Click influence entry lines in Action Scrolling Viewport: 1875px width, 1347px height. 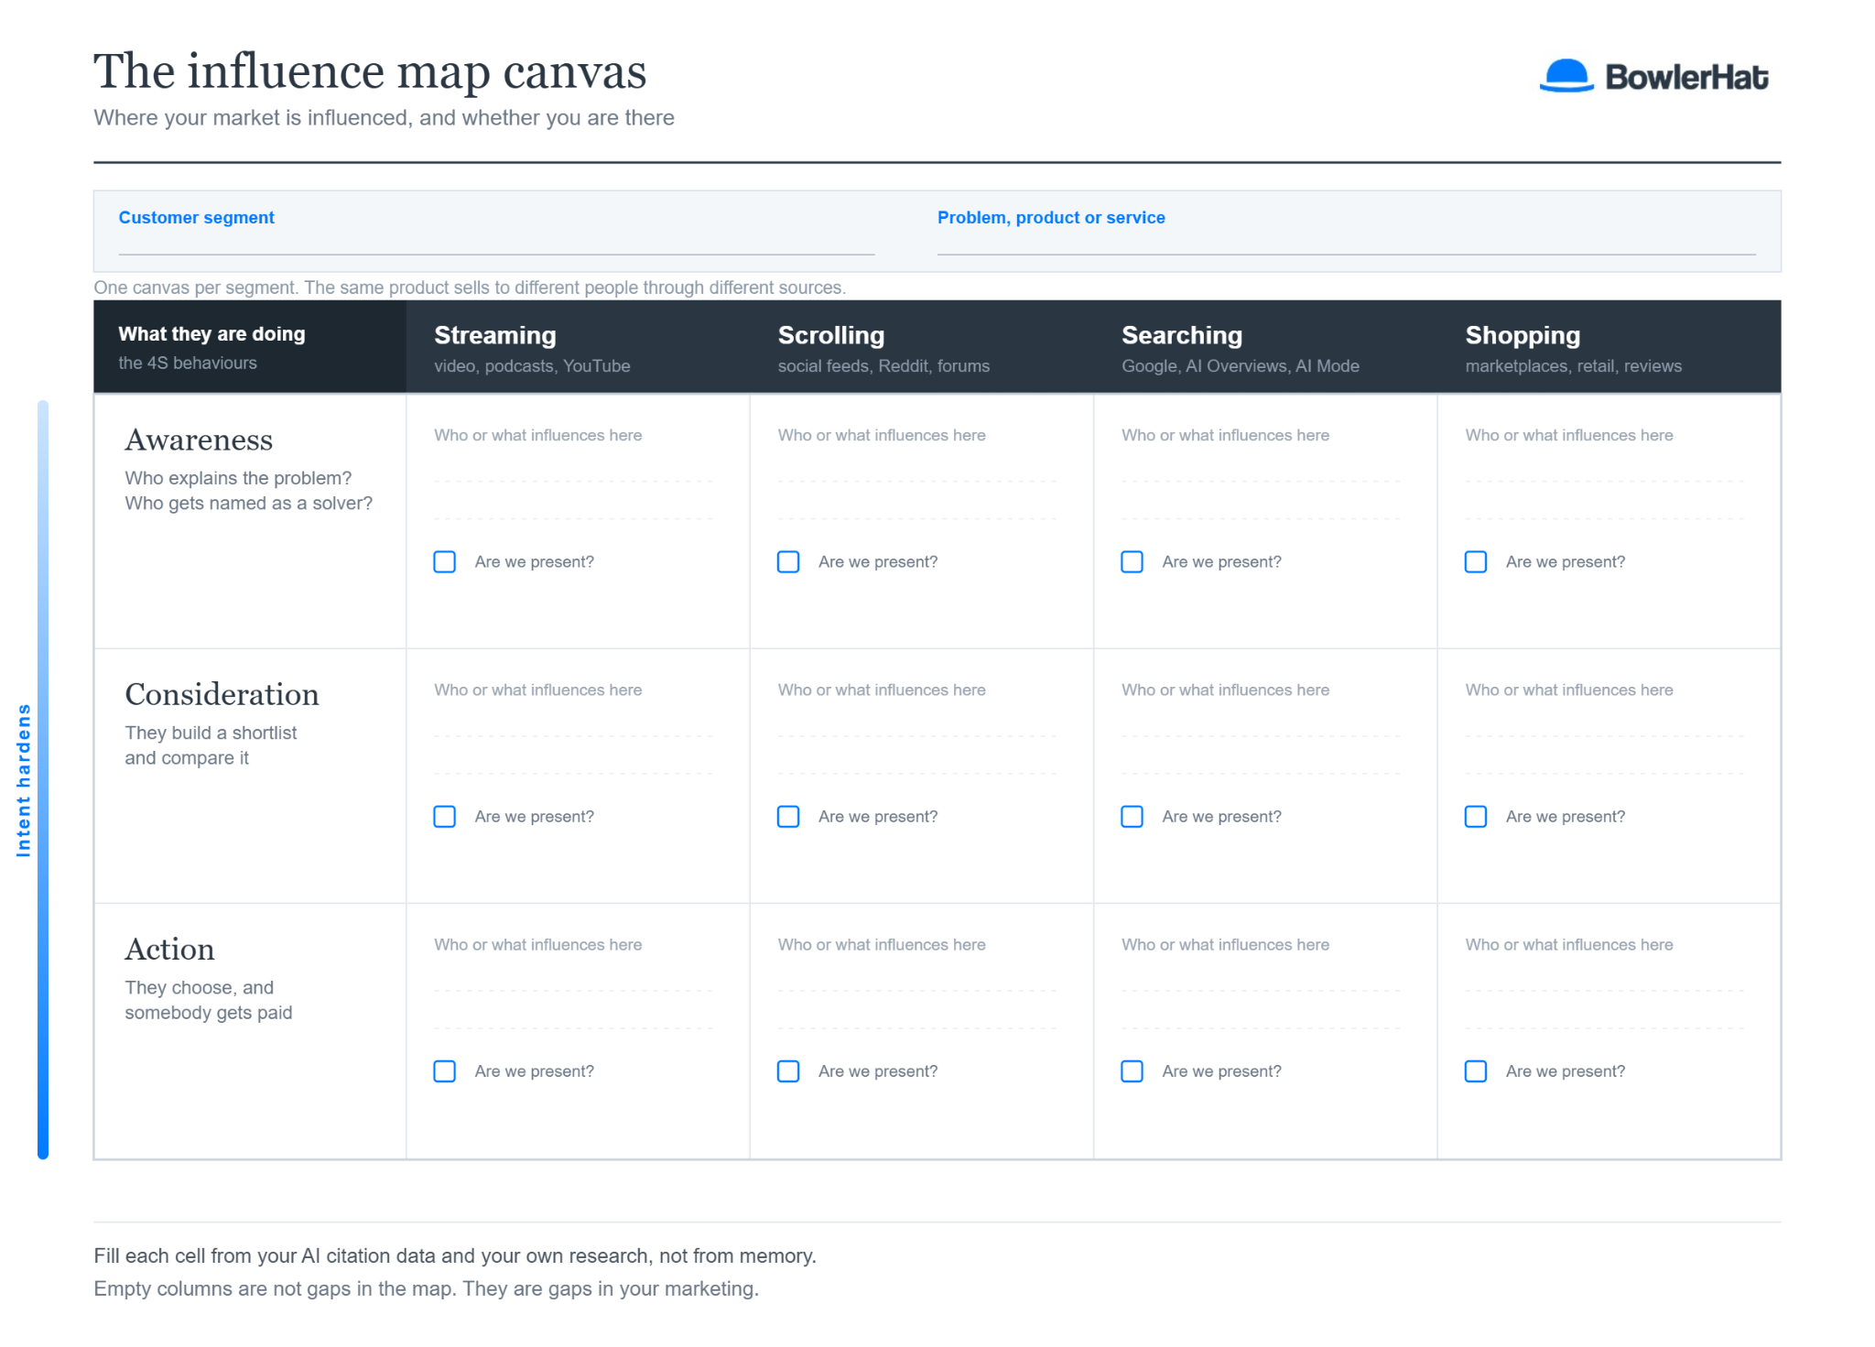point(917,1009)
